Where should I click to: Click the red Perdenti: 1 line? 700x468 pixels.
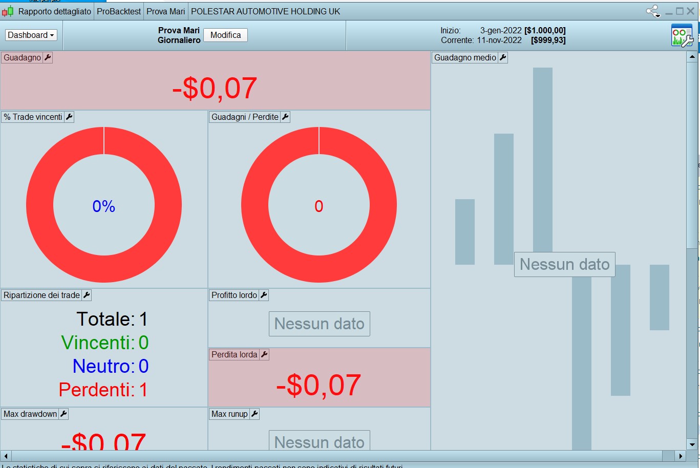(103, 390)
